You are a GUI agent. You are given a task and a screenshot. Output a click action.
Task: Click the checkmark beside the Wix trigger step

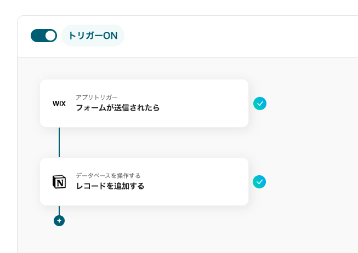(x=260, y=104)
